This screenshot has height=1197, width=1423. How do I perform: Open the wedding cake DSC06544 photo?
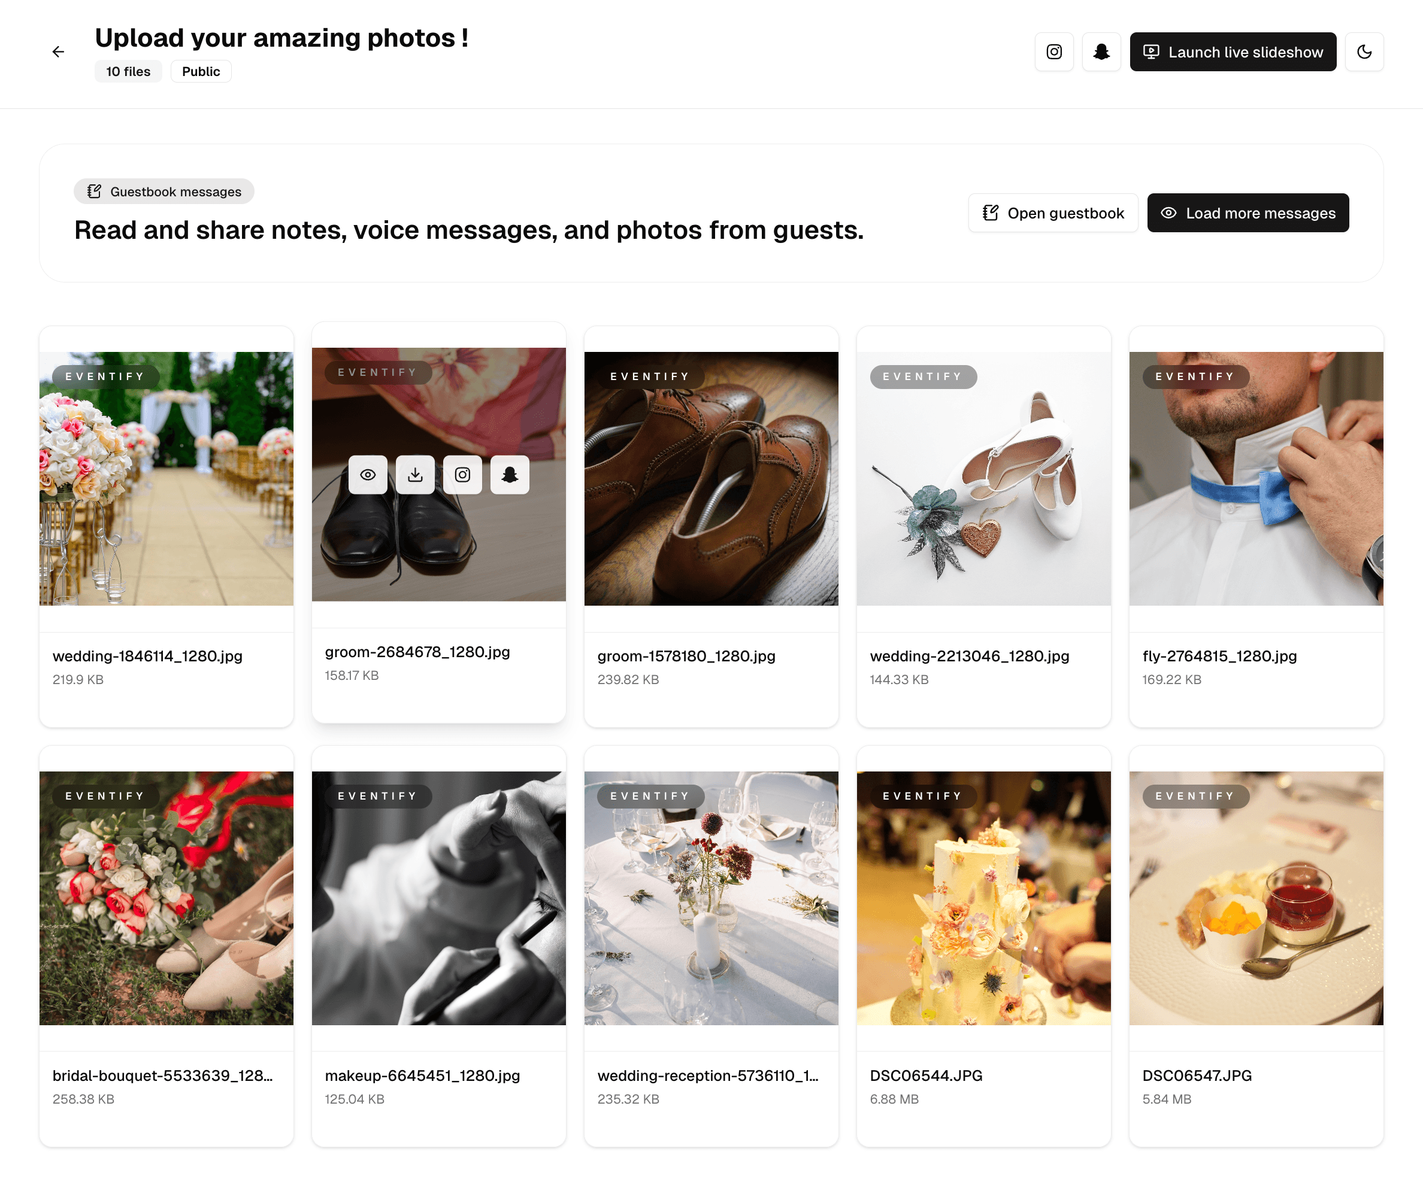point(984,898)
